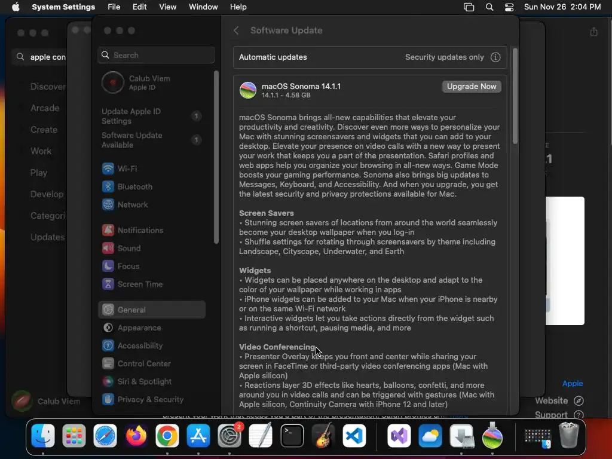This screenshot has height=459, width=612.
Task: Open System Settings dock icon
Action: pos(229,436)
